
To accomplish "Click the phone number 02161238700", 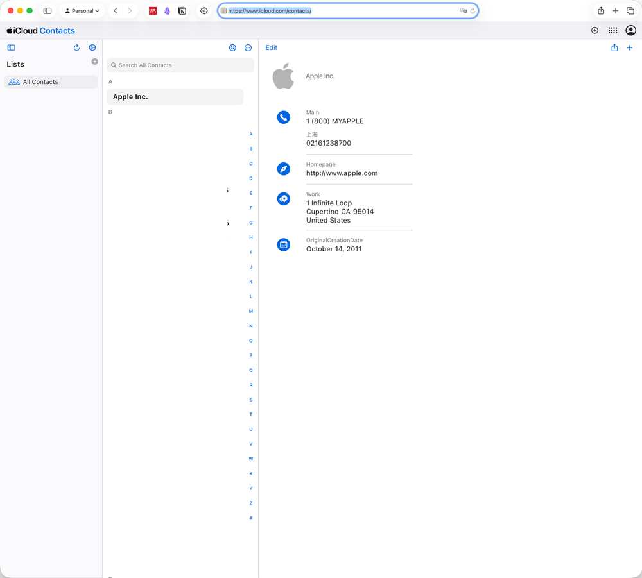I will click(x=329, y=143).
